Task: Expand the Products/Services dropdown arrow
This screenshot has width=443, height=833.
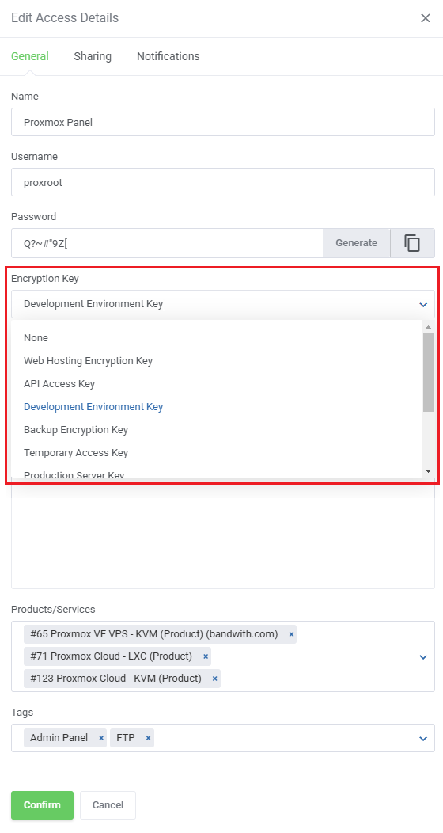Action: (x=423, y=657)
